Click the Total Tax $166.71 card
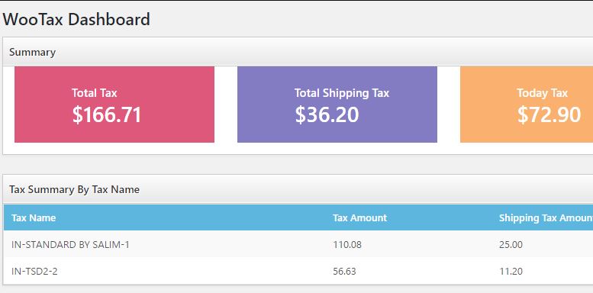 (114, 105)
